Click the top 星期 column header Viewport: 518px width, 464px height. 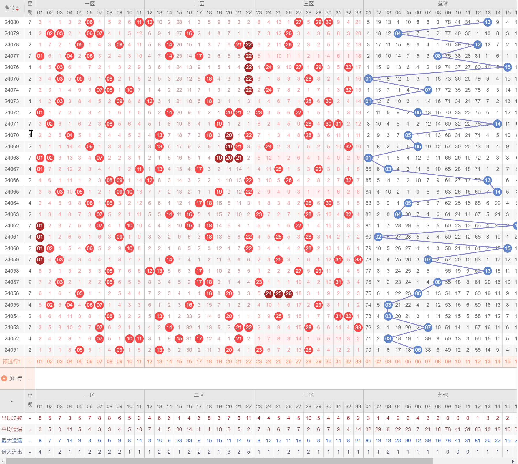[30, 8]
